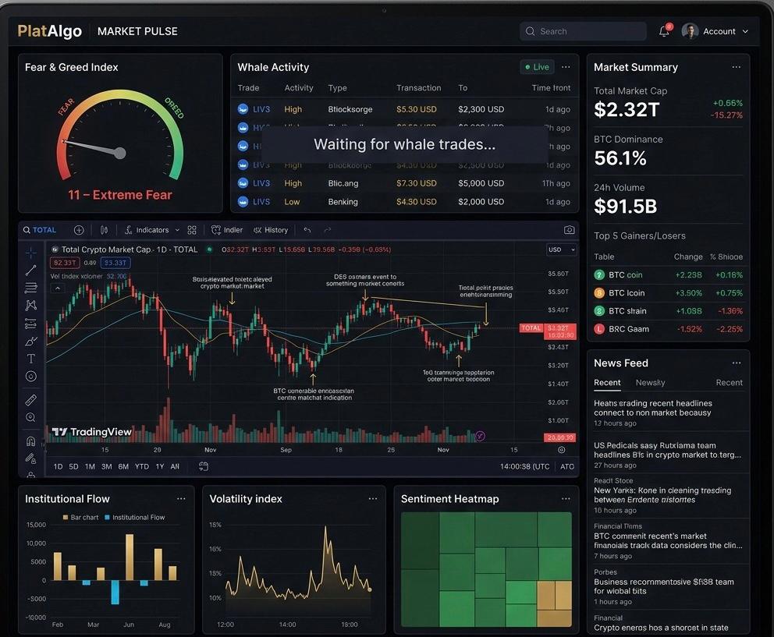
Task: Select the YTD time range
Action: pyautogui.click(x=142, y=466)
